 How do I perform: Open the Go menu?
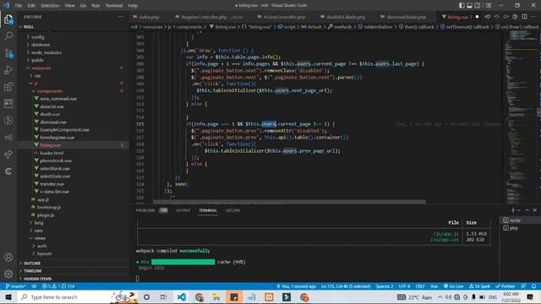(83, 6)
